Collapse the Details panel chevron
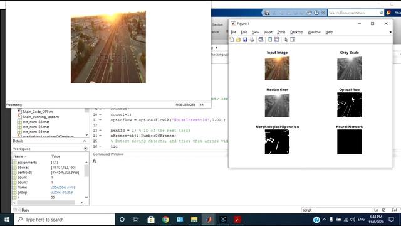This screenshot has height=226, width=401. [85, 141]
